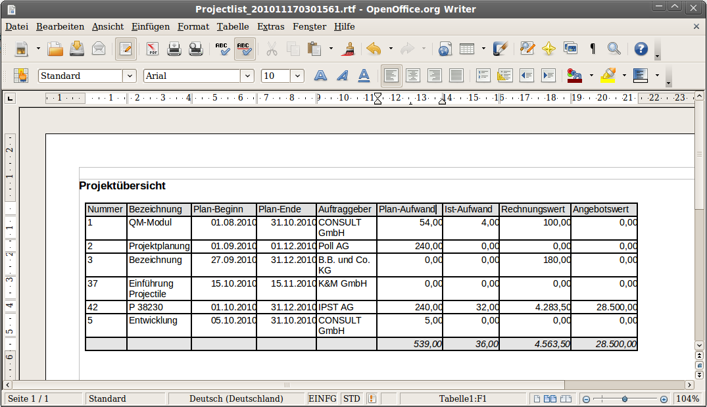Click the Undo arrow icon

[x=374, y=49]
